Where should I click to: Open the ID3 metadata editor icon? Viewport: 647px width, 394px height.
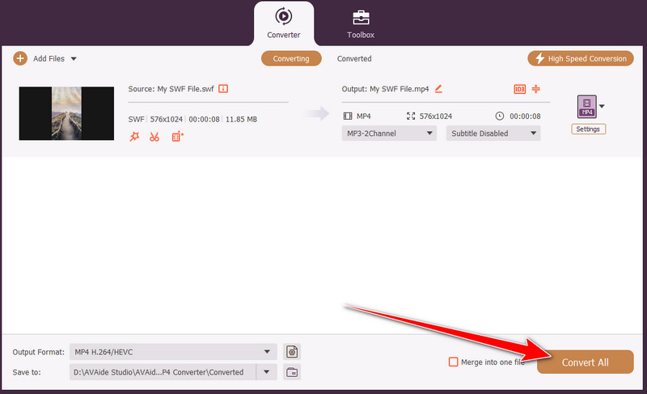pos(519,89)
